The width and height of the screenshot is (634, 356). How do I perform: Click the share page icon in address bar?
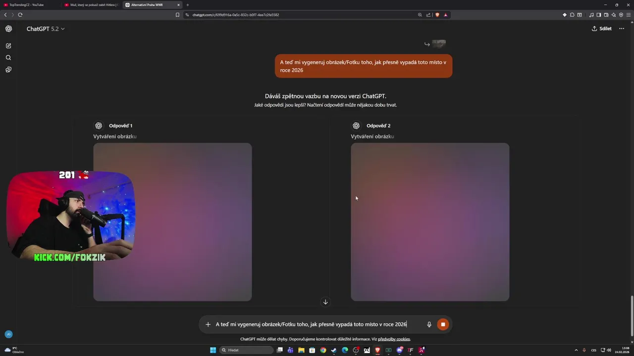click(428, 15)
